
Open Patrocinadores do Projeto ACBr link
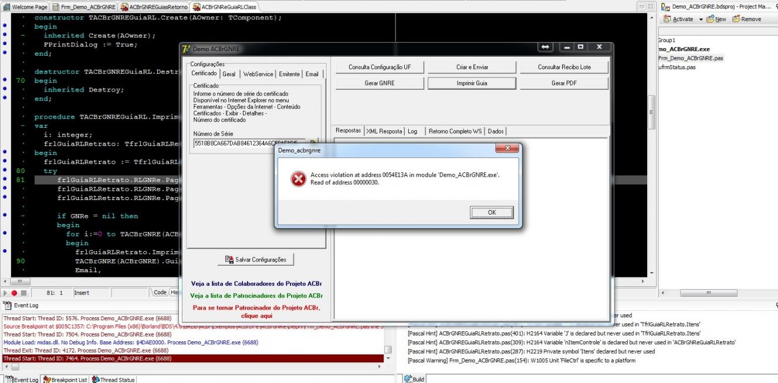tap(256, 296)
